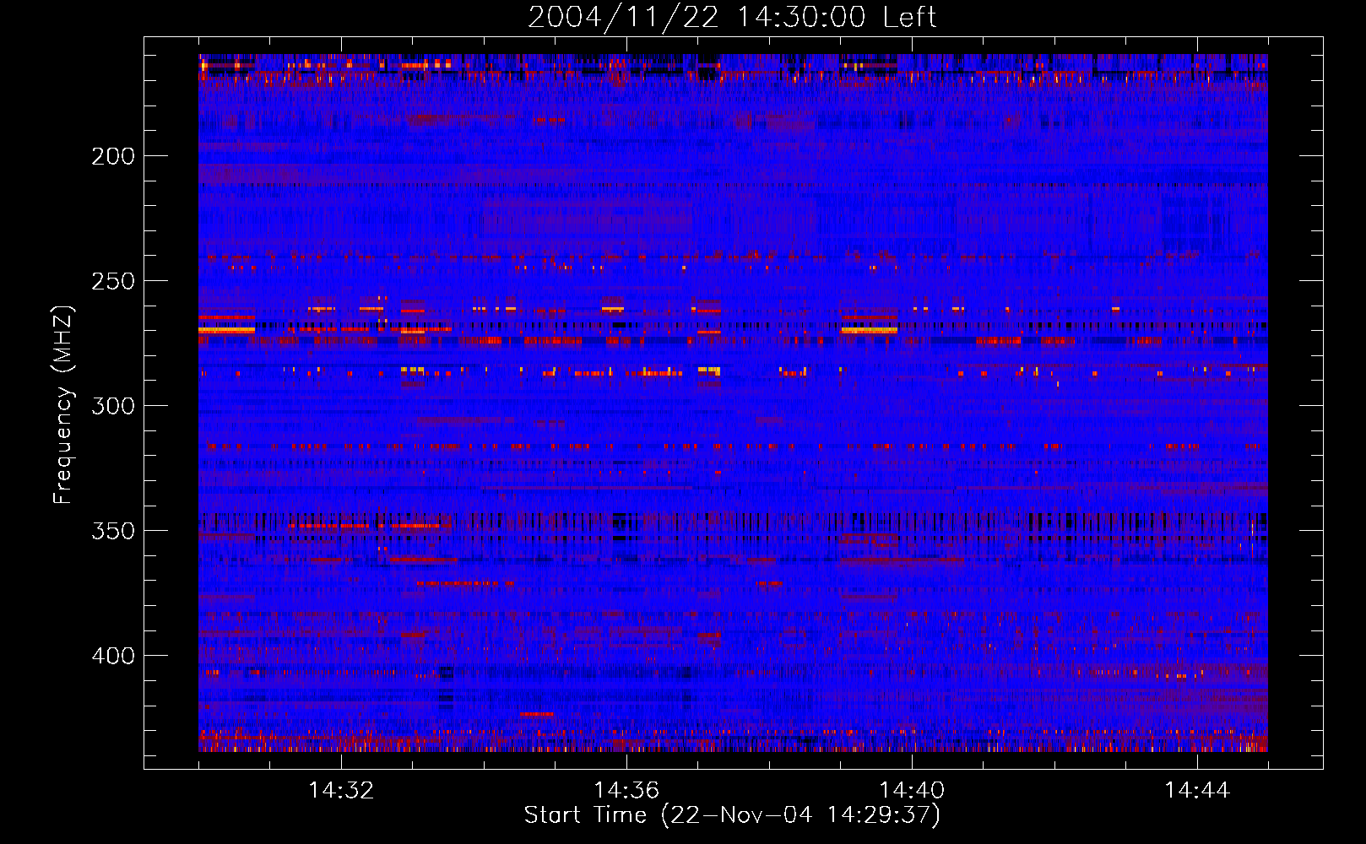Select the 'Frequency (MHZ)' axis label
The width and height of the screenshot is (1366, 844).
(63, 404)
